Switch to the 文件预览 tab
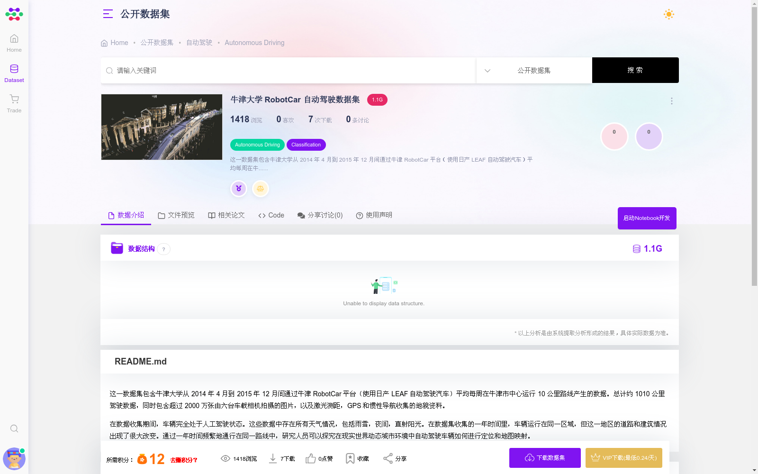 (176, 215)
